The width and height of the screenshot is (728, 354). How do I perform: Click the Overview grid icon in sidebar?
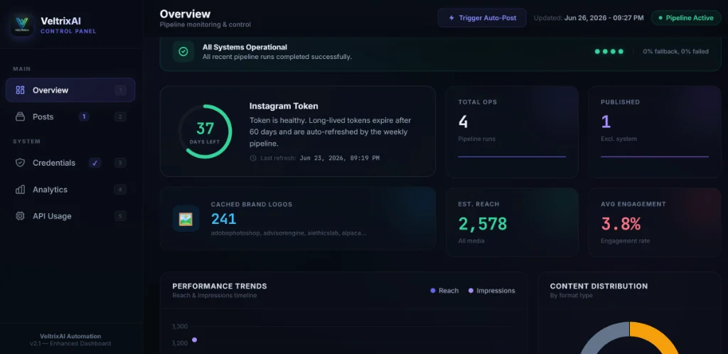pos(20,90)
